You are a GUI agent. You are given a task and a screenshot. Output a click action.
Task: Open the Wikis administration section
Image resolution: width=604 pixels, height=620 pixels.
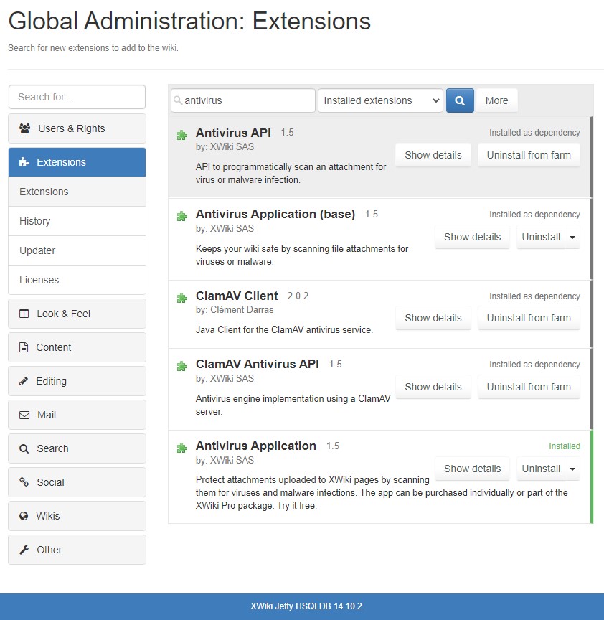(x=77, y=516)
